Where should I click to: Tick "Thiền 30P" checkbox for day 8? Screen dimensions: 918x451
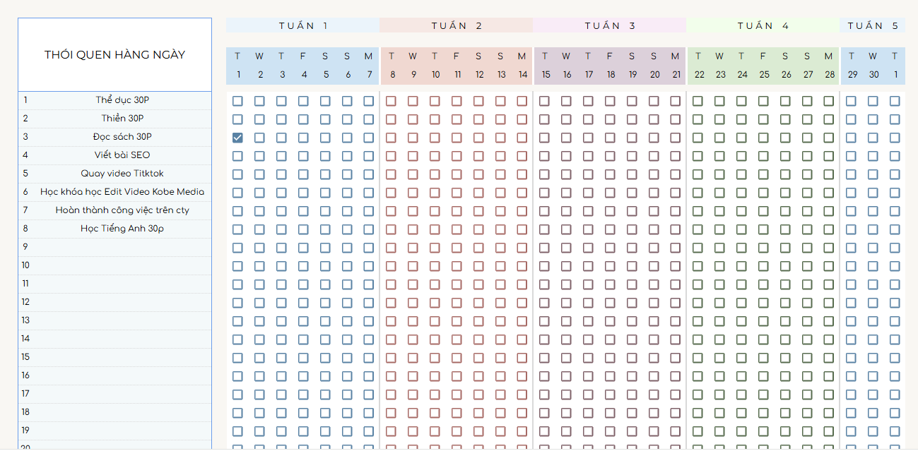tap(391, 119)
